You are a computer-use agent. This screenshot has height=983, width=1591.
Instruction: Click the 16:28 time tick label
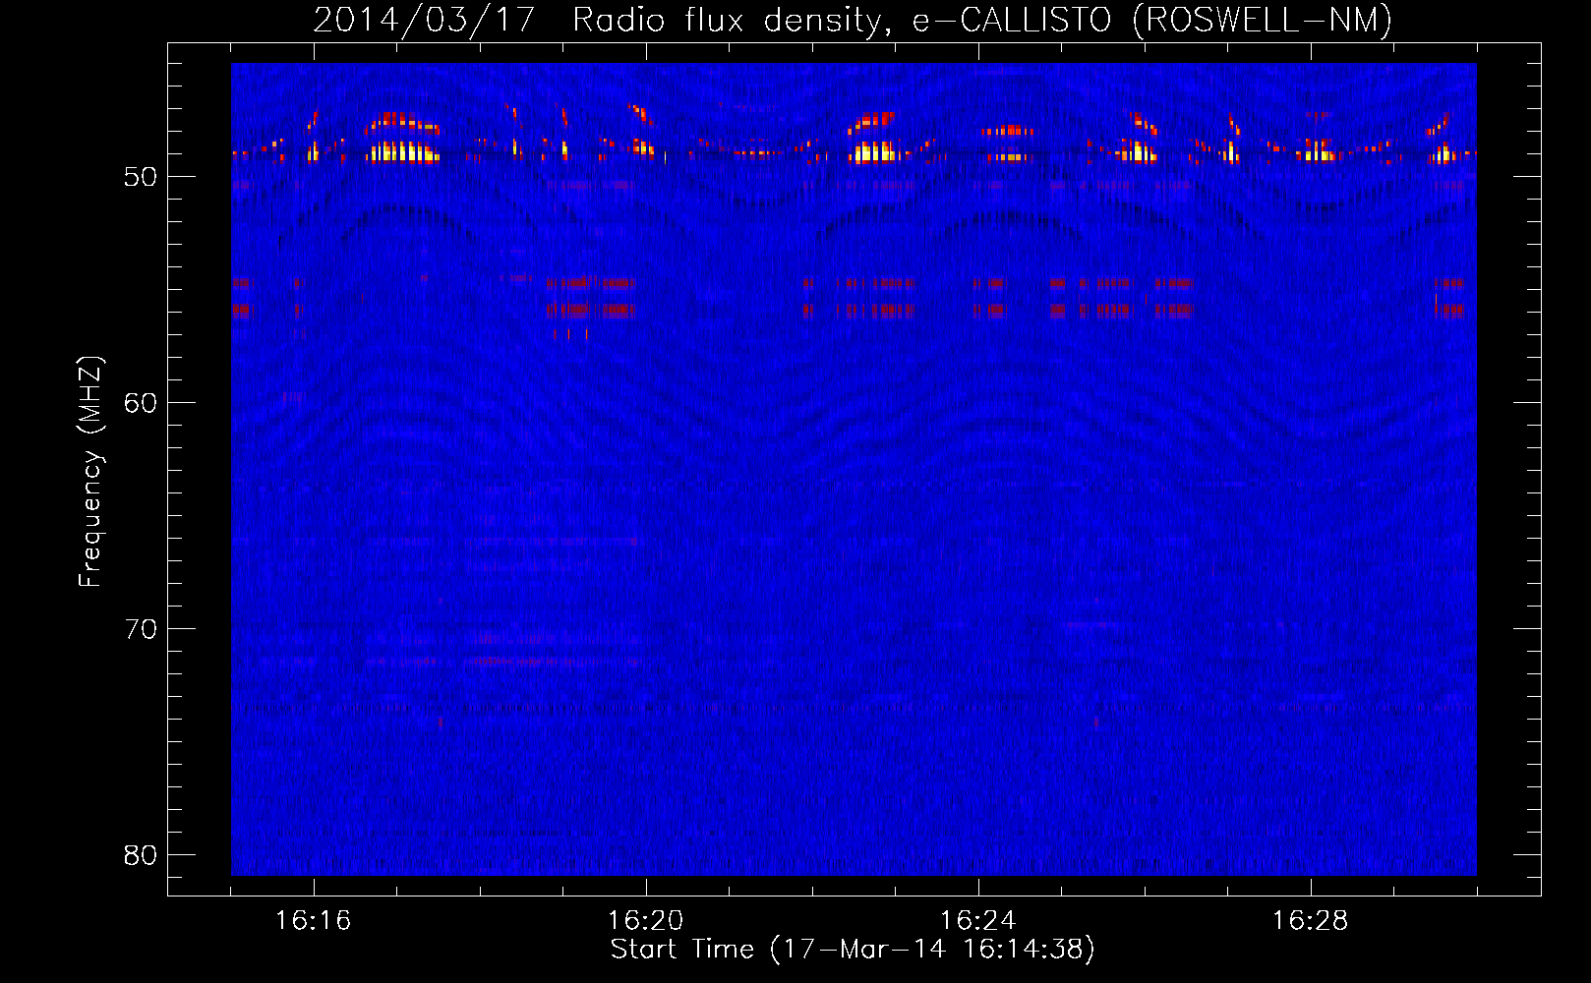(x=1310, y=921)
